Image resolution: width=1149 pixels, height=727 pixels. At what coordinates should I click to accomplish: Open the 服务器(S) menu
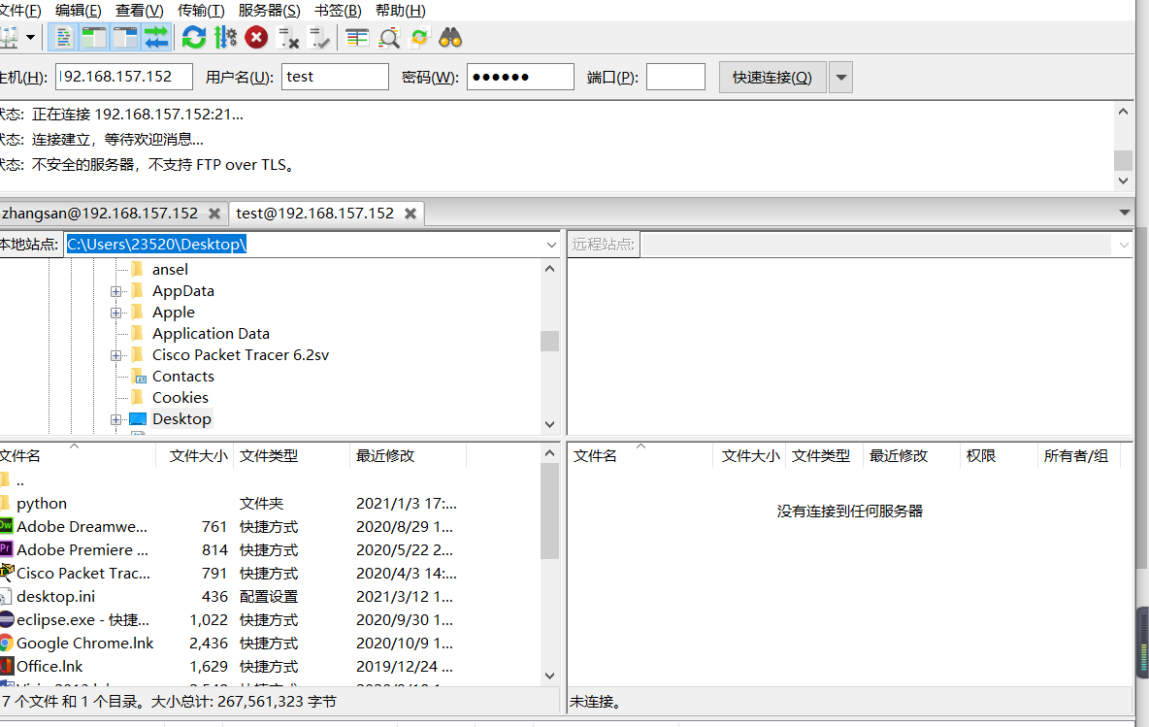(269, 11)
